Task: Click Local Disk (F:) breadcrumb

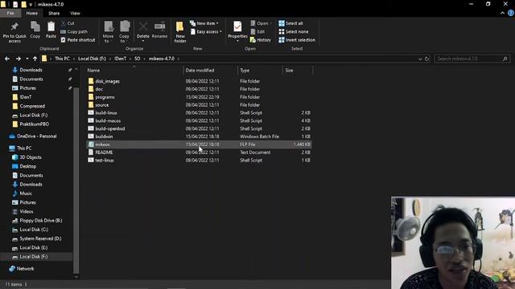Action: [92, 59]
